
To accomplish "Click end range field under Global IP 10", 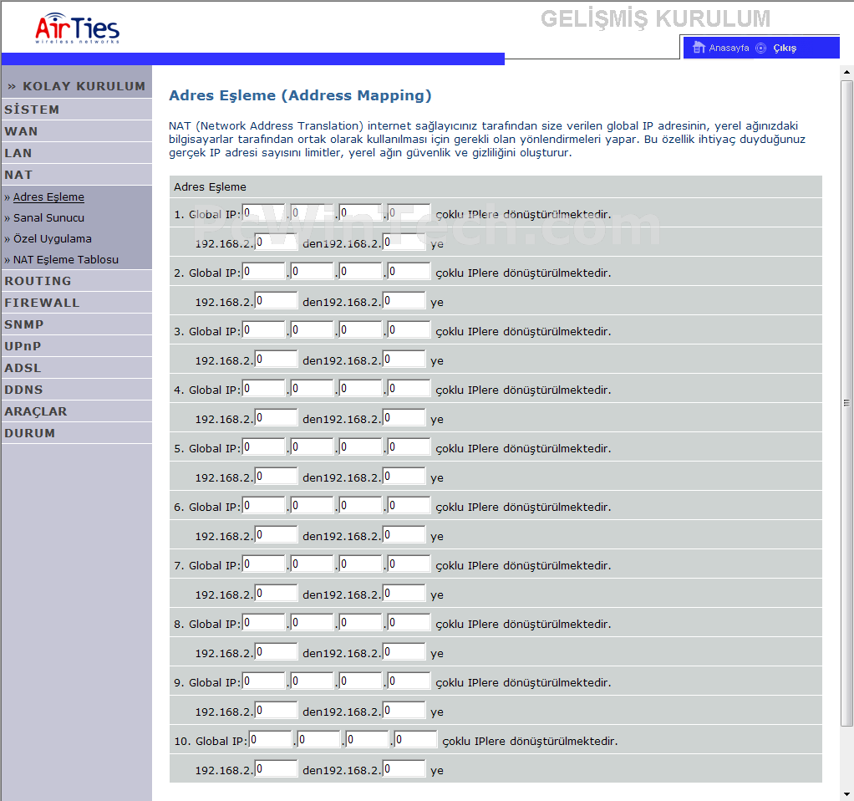I will tap(404, 769).
